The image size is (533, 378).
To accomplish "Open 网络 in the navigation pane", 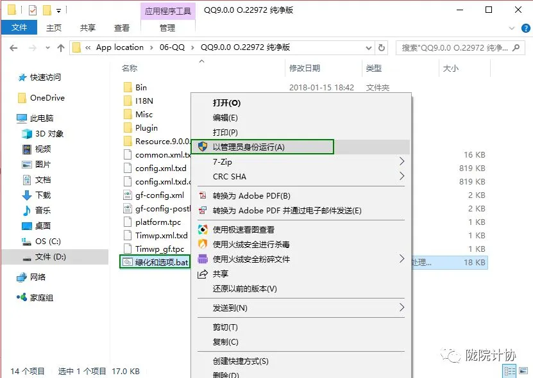I will coord(37,277).
